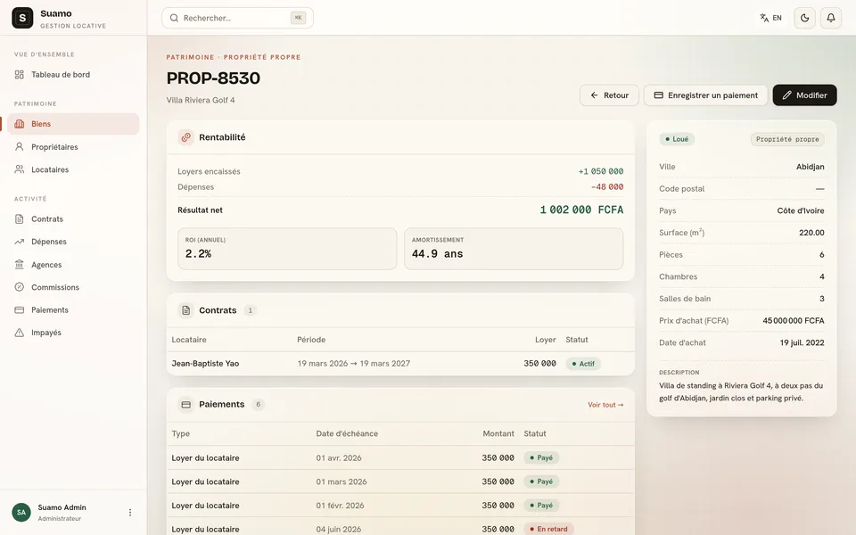Click the Paiements section card icon

point(186,405)
